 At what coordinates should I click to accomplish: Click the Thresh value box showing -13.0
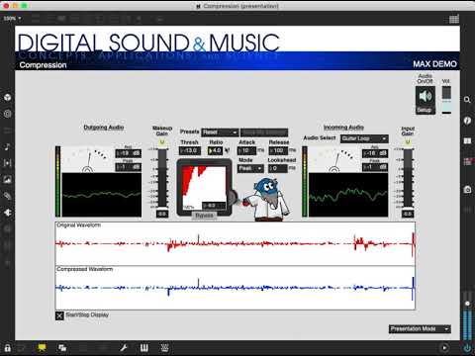pyautogui.click(x=190, y=151)
